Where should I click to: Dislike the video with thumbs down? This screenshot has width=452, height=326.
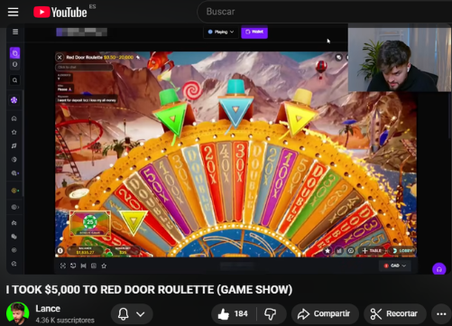pyautogui.click(x=271, y=314)
